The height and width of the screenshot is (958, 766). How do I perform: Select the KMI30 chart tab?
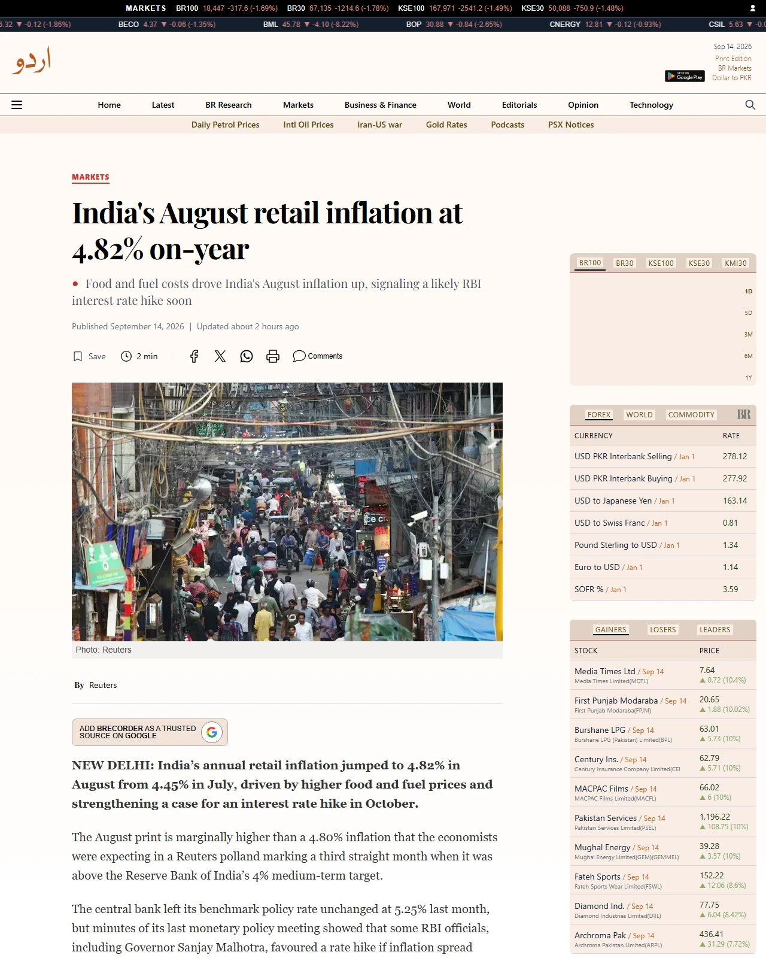(x=735, y=263)
